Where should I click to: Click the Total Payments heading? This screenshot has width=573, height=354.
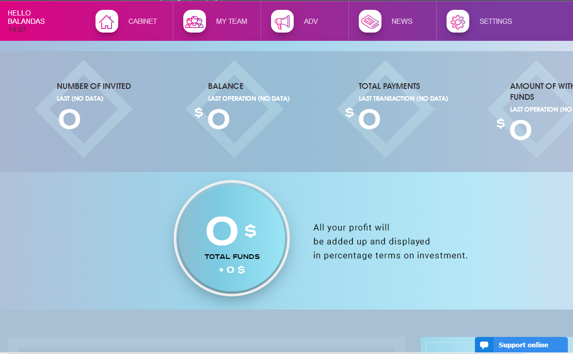[x=389, y=86]
